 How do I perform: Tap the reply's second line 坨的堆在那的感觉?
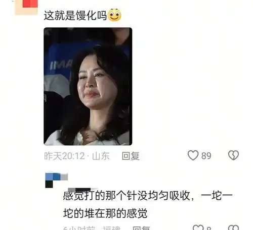105,213
